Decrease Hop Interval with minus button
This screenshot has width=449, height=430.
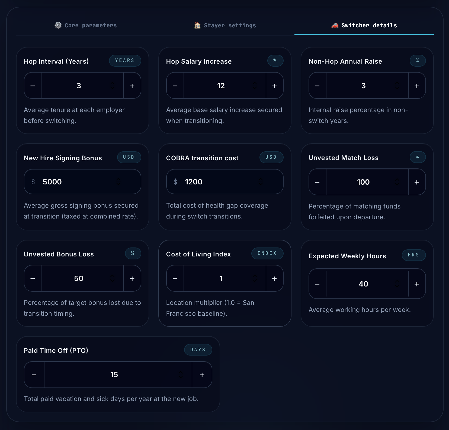pos(33,86)
